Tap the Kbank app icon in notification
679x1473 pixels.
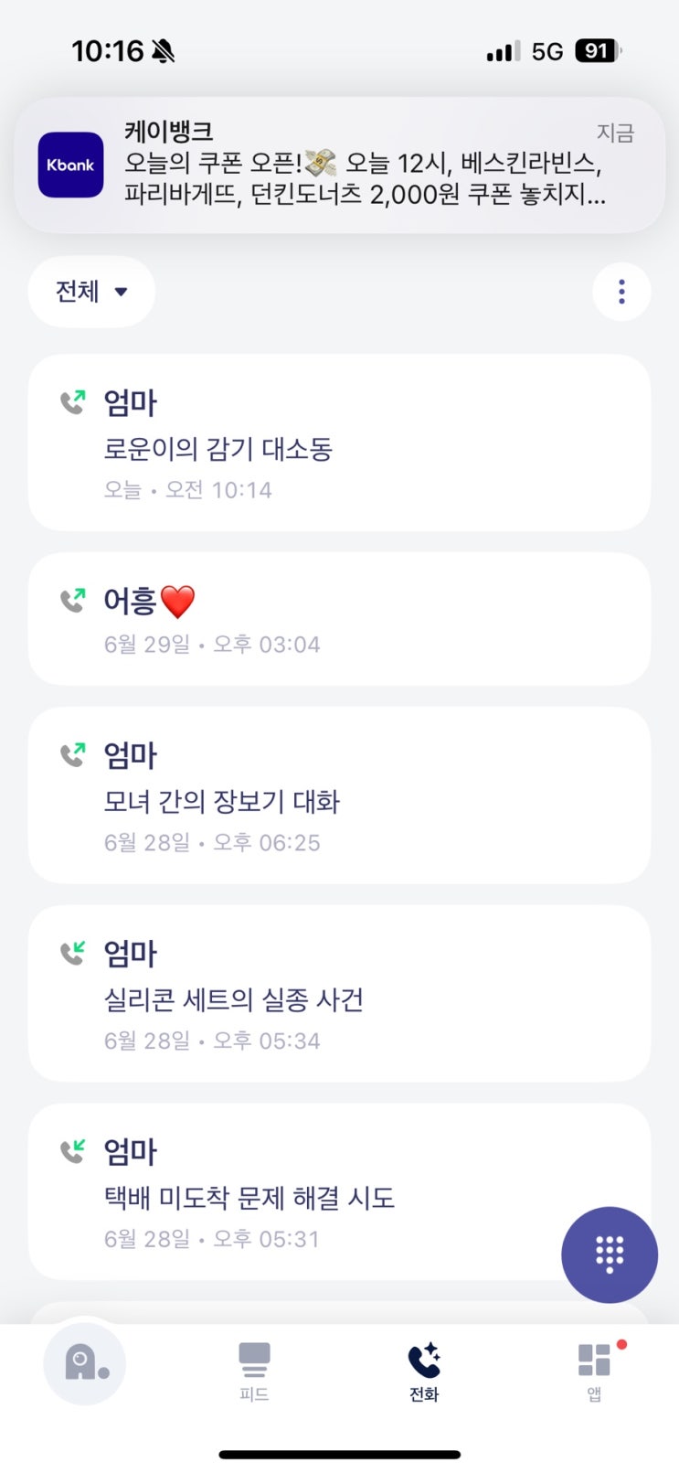(70, 165)
